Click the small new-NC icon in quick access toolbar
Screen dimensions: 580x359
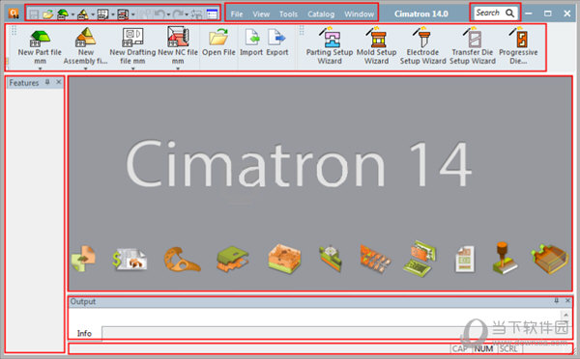(x=123, y=14)
